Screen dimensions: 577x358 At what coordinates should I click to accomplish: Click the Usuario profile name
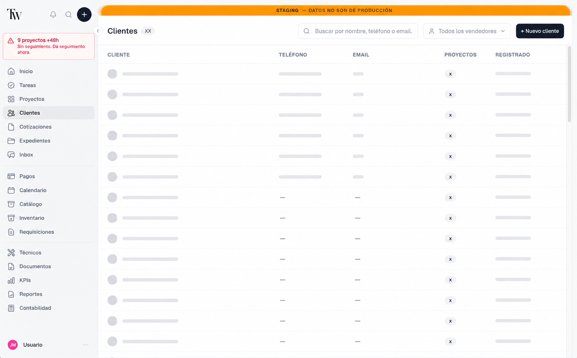click(33, 345)
